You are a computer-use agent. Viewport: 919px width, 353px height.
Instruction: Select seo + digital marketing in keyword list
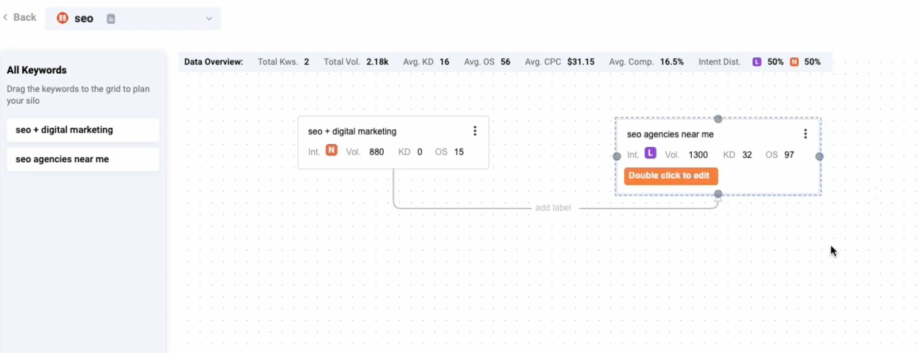83,130
